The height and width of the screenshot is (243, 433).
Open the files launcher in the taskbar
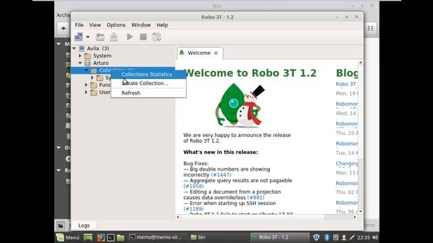point(120,237)
